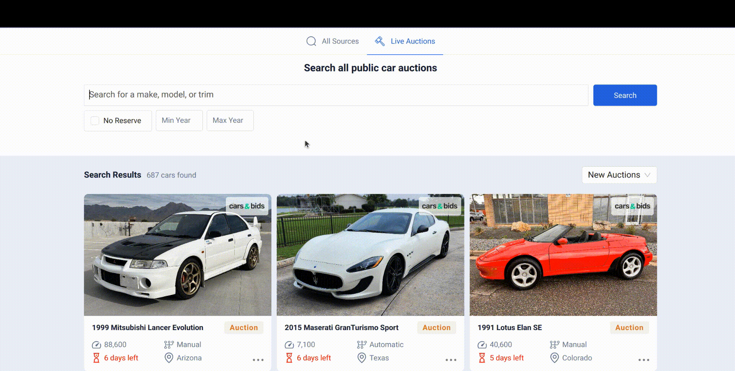Image resolution: width=735 pixels, height=371 pixels.
Task: Open the three-dot menu on Mitsubishi card
Action: pos(258,360)
